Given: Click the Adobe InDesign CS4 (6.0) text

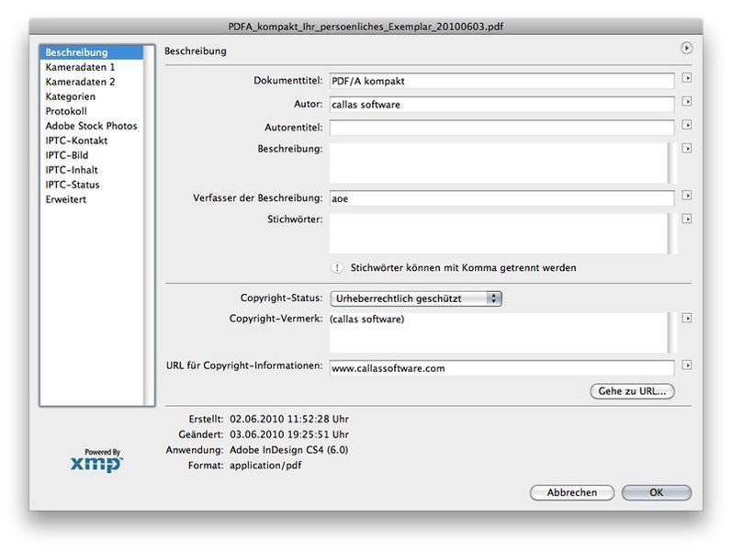Looking at the screenshot, I should [289, 450].
